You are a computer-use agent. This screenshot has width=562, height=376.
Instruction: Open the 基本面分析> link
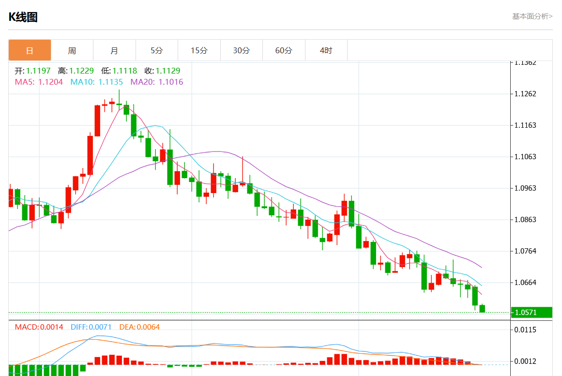pyautogui.click(x=532, y=16)
